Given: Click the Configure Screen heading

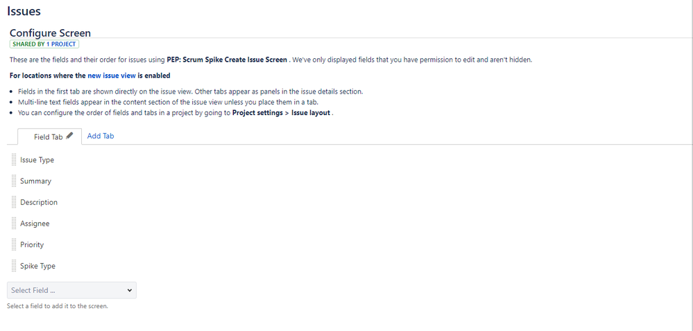Looking at the screenshot, I should (50, 33).
